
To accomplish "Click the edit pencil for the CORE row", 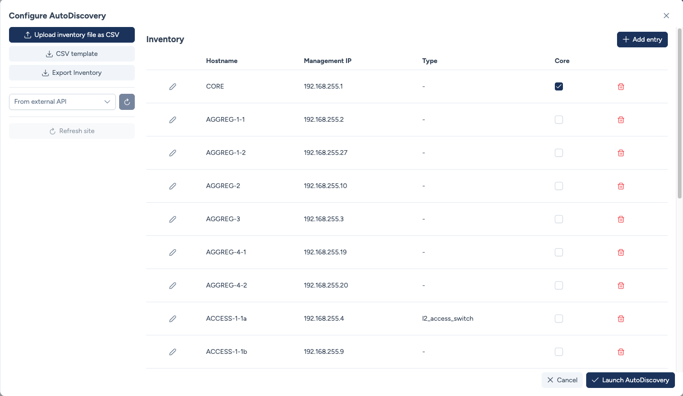I will [x=173, y=87].
